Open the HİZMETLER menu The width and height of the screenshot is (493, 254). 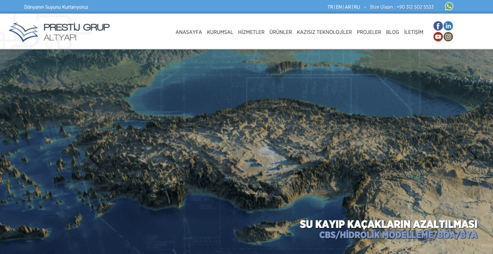[x=251, y=32]
